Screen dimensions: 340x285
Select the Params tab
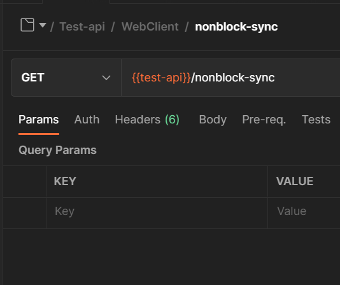[x=39, y=120]
